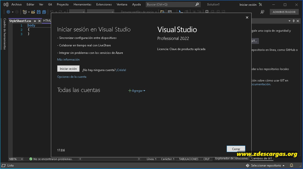
Task: Open the Archivo menu
Action: point(16,4)
